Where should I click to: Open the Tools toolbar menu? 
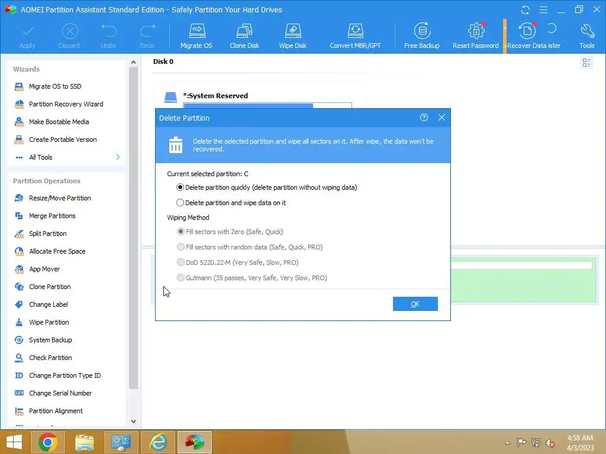pyautogui.click(x=586, y=36)
